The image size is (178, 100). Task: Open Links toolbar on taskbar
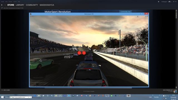pos(150,97)
